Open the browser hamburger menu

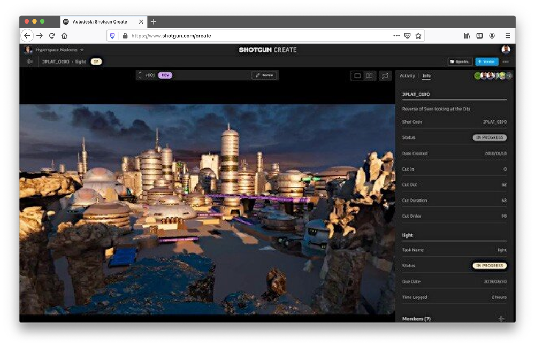(508, 35)
